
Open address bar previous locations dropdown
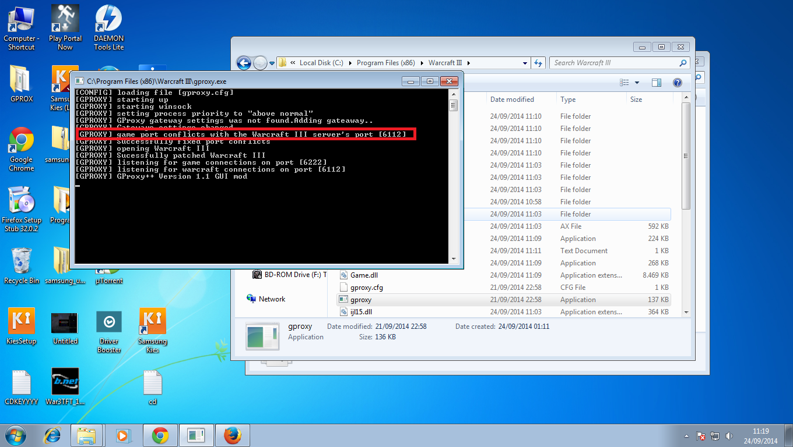click(525, 63)
